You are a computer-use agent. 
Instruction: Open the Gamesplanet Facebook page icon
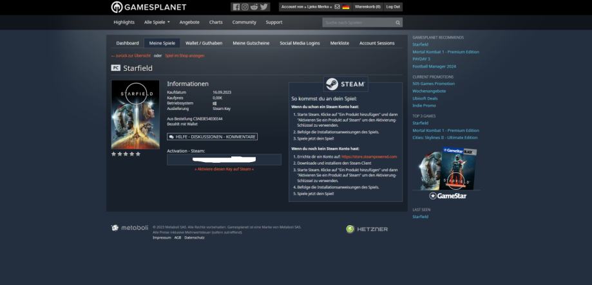tap(236, 7)
